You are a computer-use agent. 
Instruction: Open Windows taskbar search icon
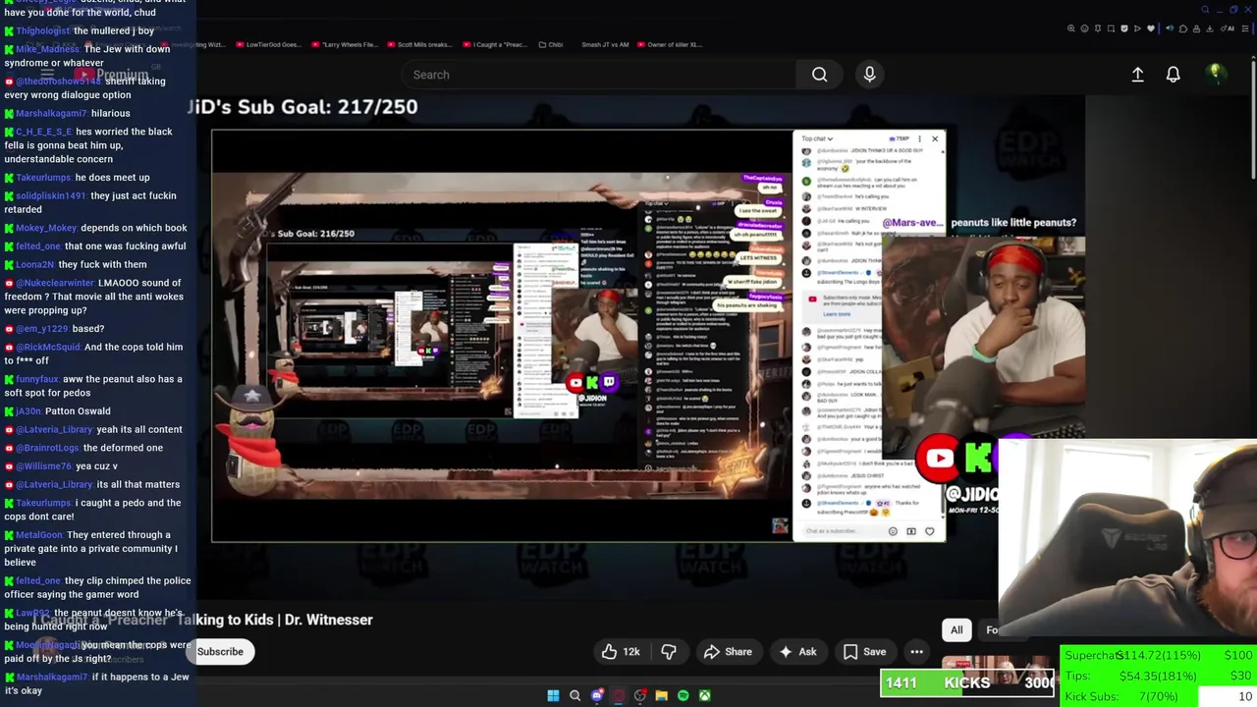(x=574, y=696)
